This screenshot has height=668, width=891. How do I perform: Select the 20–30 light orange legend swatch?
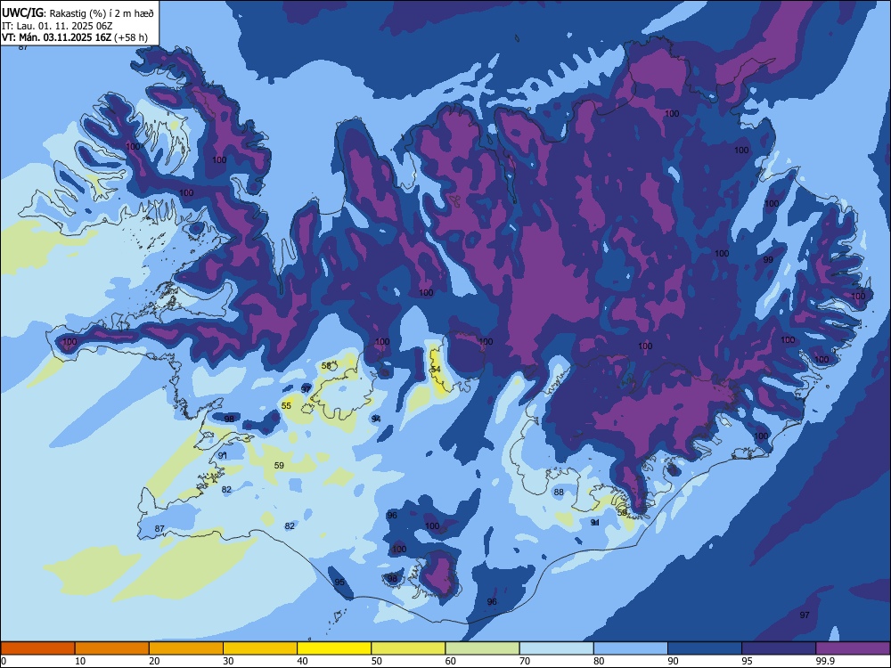coord(186,648)
